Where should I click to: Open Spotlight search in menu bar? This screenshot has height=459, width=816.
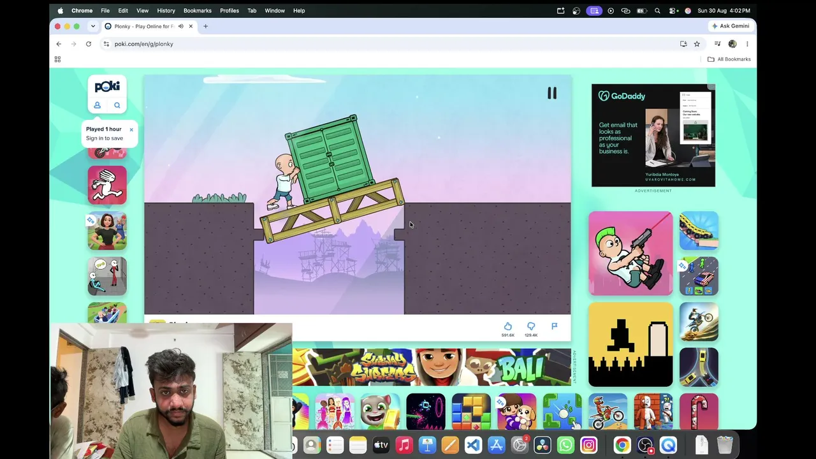(x=657, y=10)
